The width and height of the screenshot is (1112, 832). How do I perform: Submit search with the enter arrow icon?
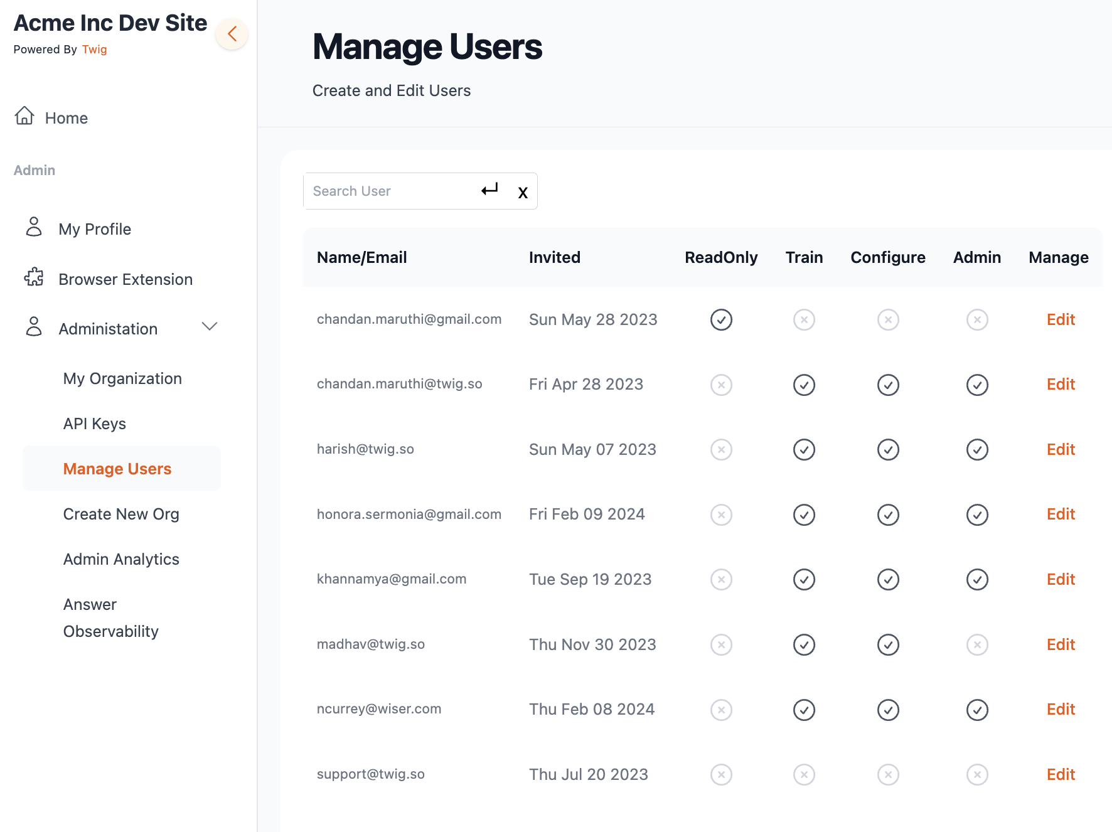[x=489, y=189]
